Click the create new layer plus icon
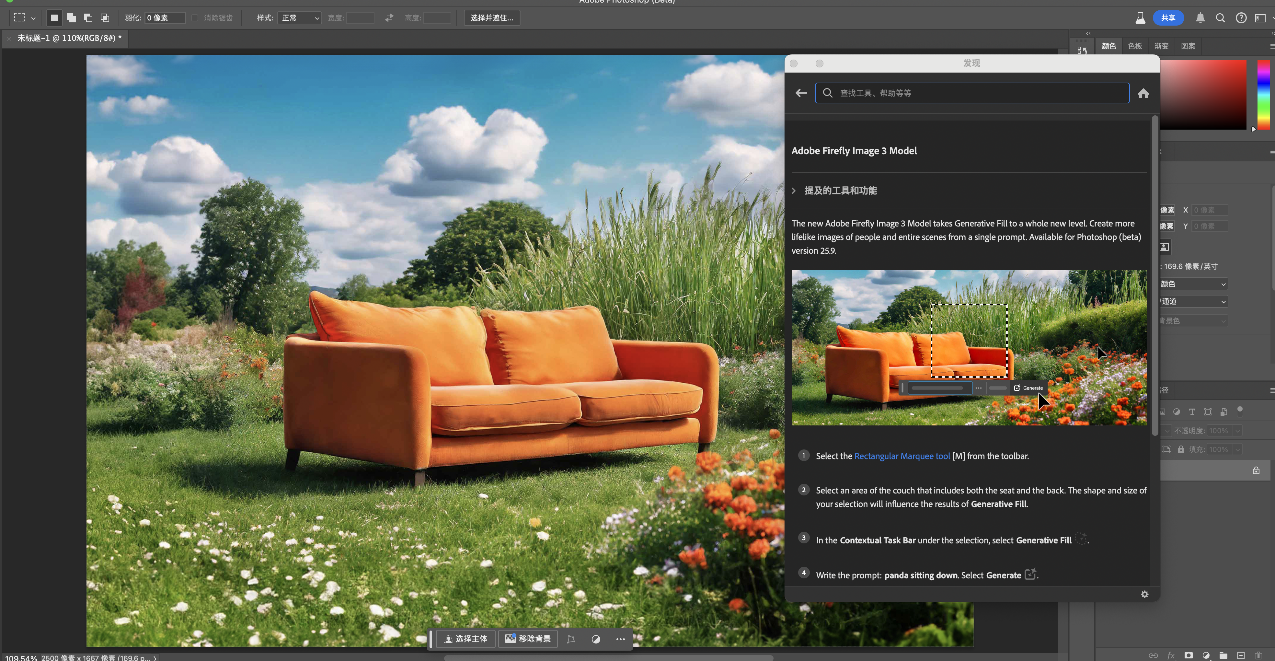 [1241, 655]
